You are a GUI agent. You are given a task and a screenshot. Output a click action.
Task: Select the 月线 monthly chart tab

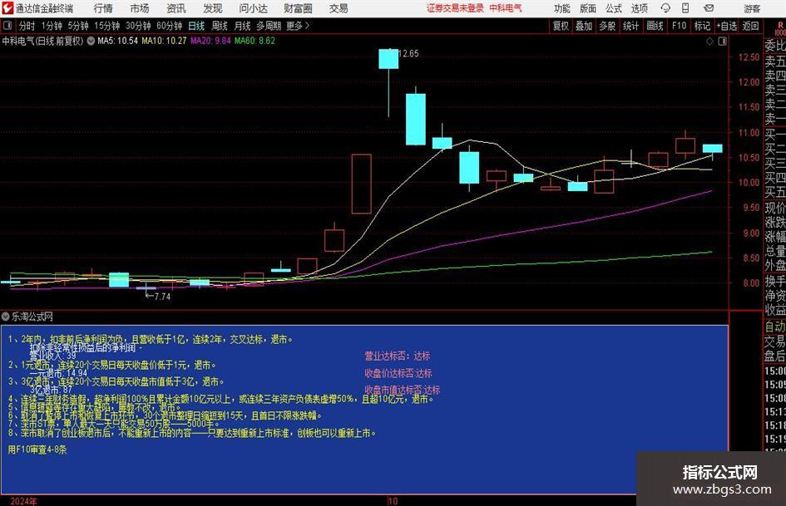click(x=243, y=26)
